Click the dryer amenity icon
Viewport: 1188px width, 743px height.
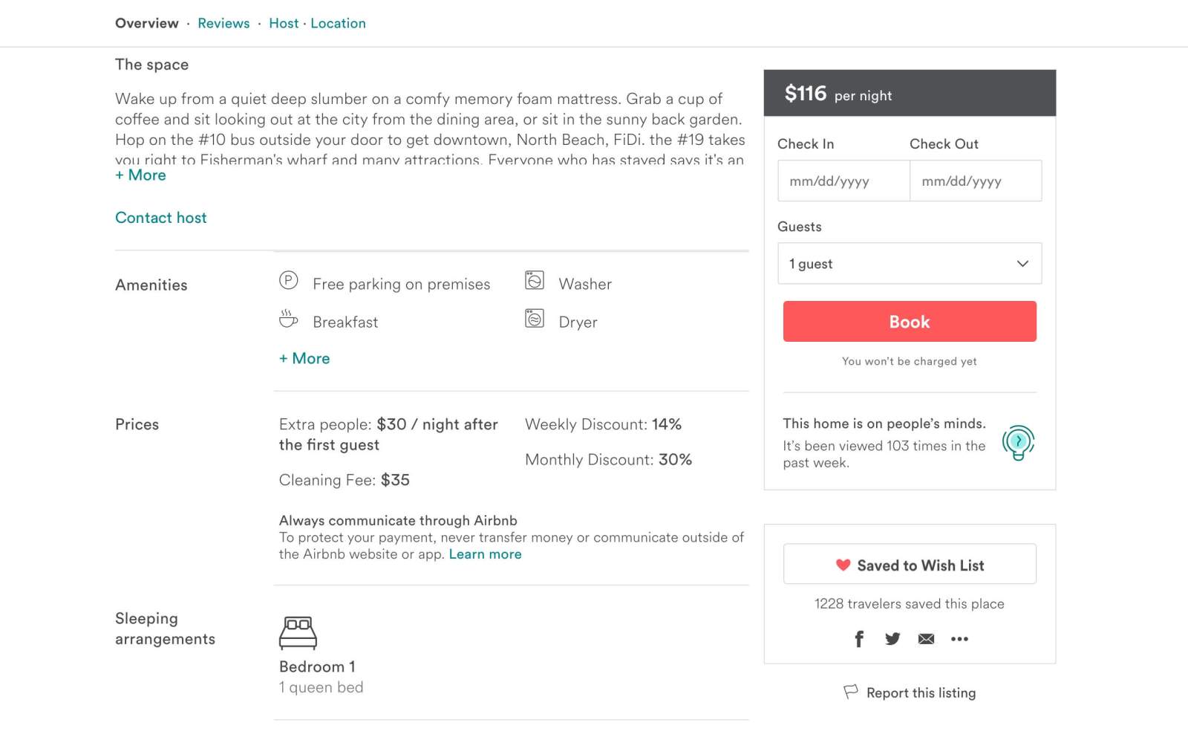(x=535, y=319)
